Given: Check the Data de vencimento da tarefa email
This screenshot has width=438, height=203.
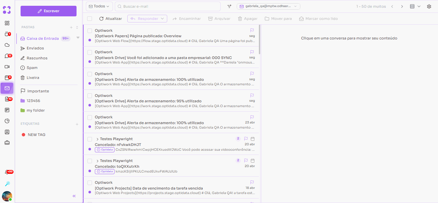Looking at the screenshot, I should (90, 182).
